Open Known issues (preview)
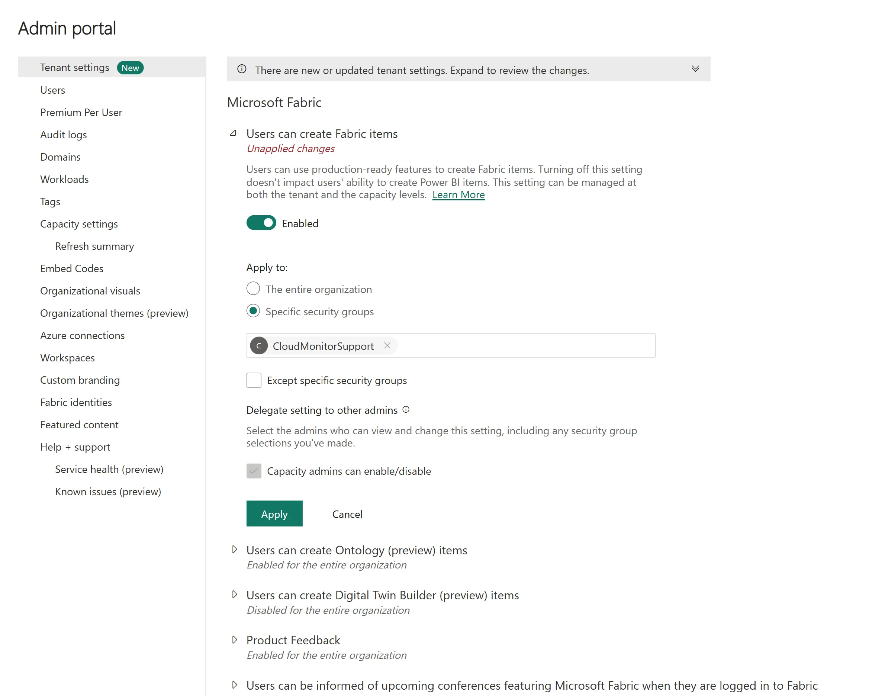This screenshot has width=885, height=696. point(108,492)
